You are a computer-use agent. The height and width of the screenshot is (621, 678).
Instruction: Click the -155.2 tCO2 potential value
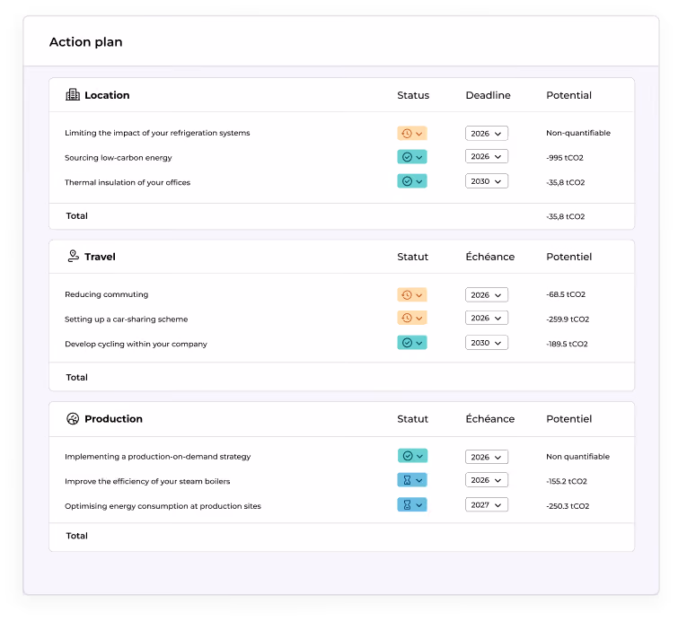(567, 481)
